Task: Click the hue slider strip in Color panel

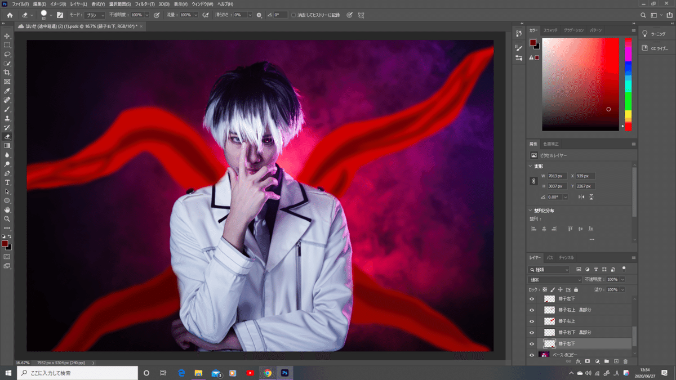Action: coord(628,84)
